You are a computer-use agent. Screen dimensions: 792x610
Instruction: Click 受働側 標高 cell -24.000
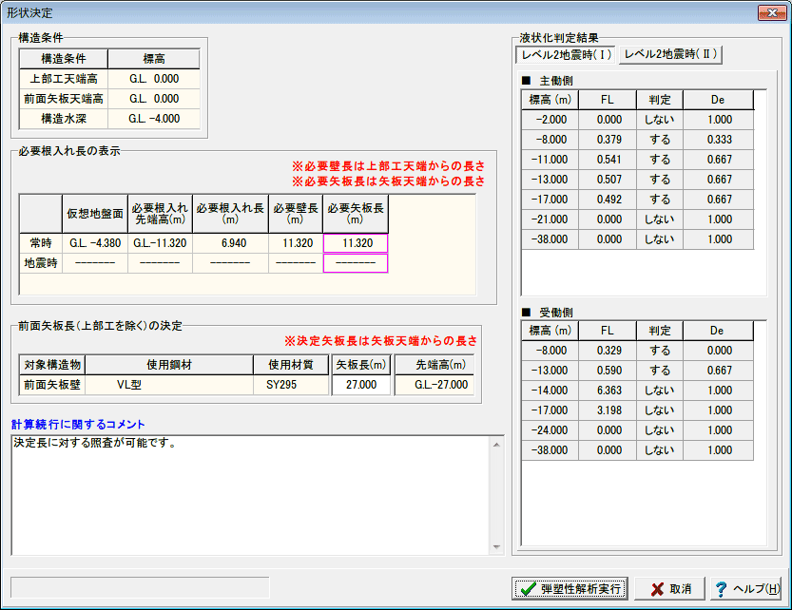[551, 430]
